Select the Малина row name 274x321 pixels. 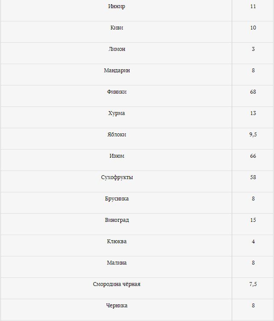pos(117,263)
